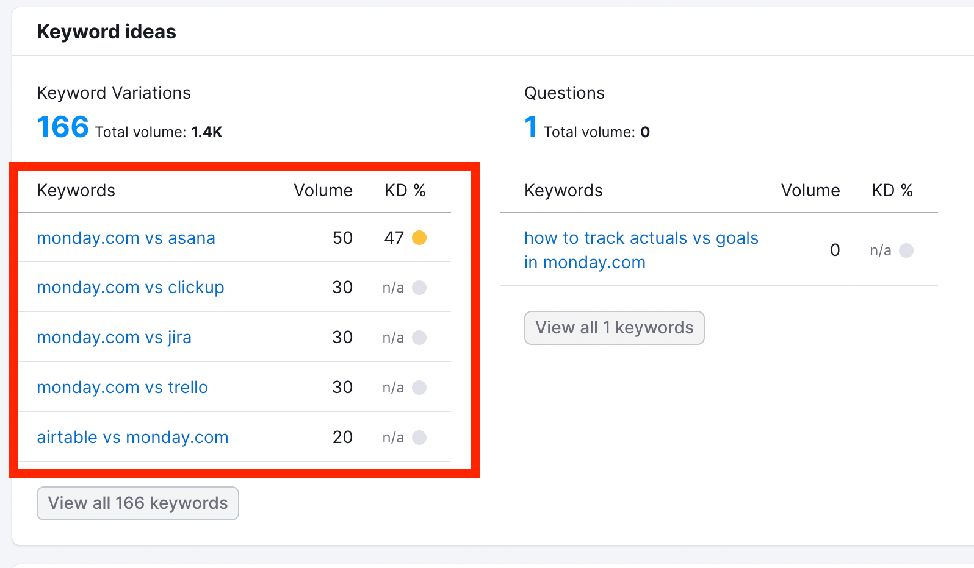Click 'Total volume: 1.4K' text
974x568 pixels.
[159, 132]
